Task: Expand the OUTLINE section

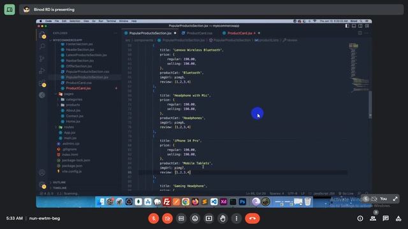Action: click(x=59, y=183)
